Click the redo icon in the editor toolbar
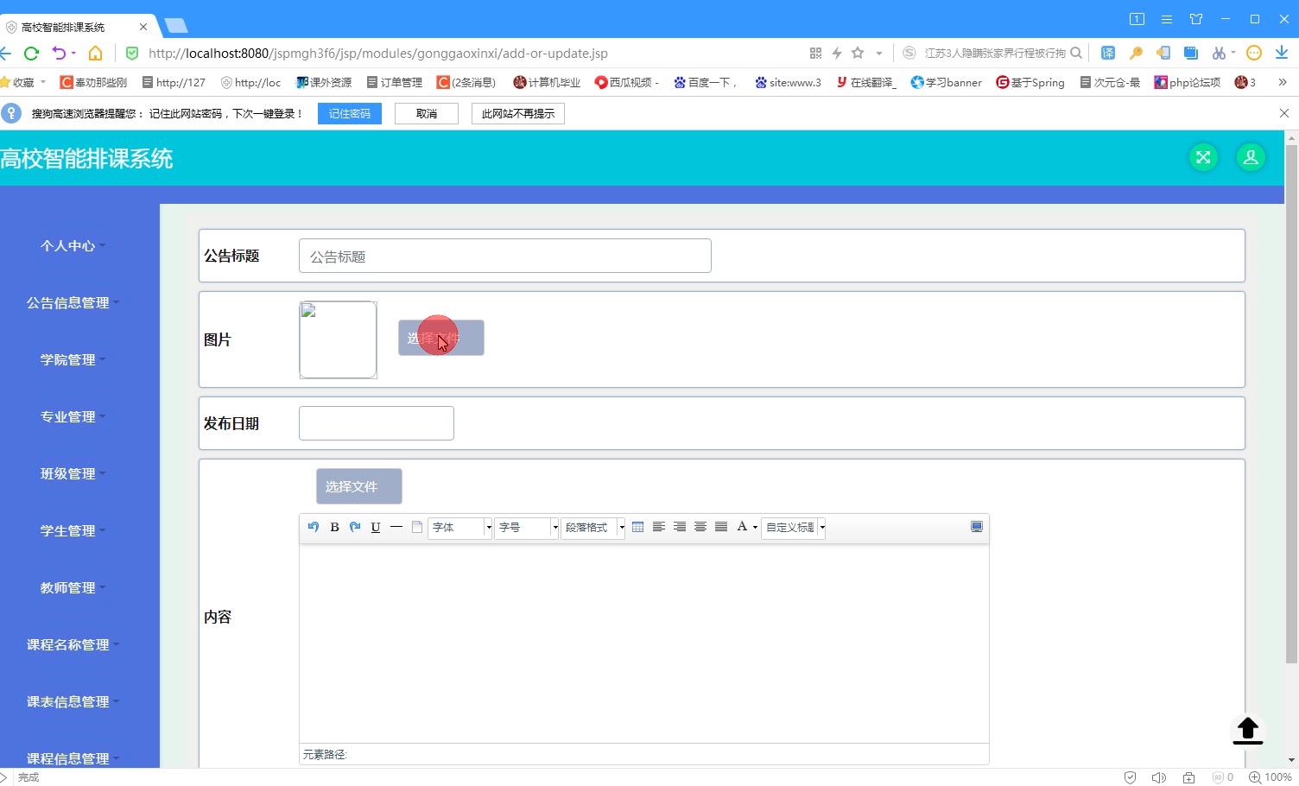 pos(355,527)
